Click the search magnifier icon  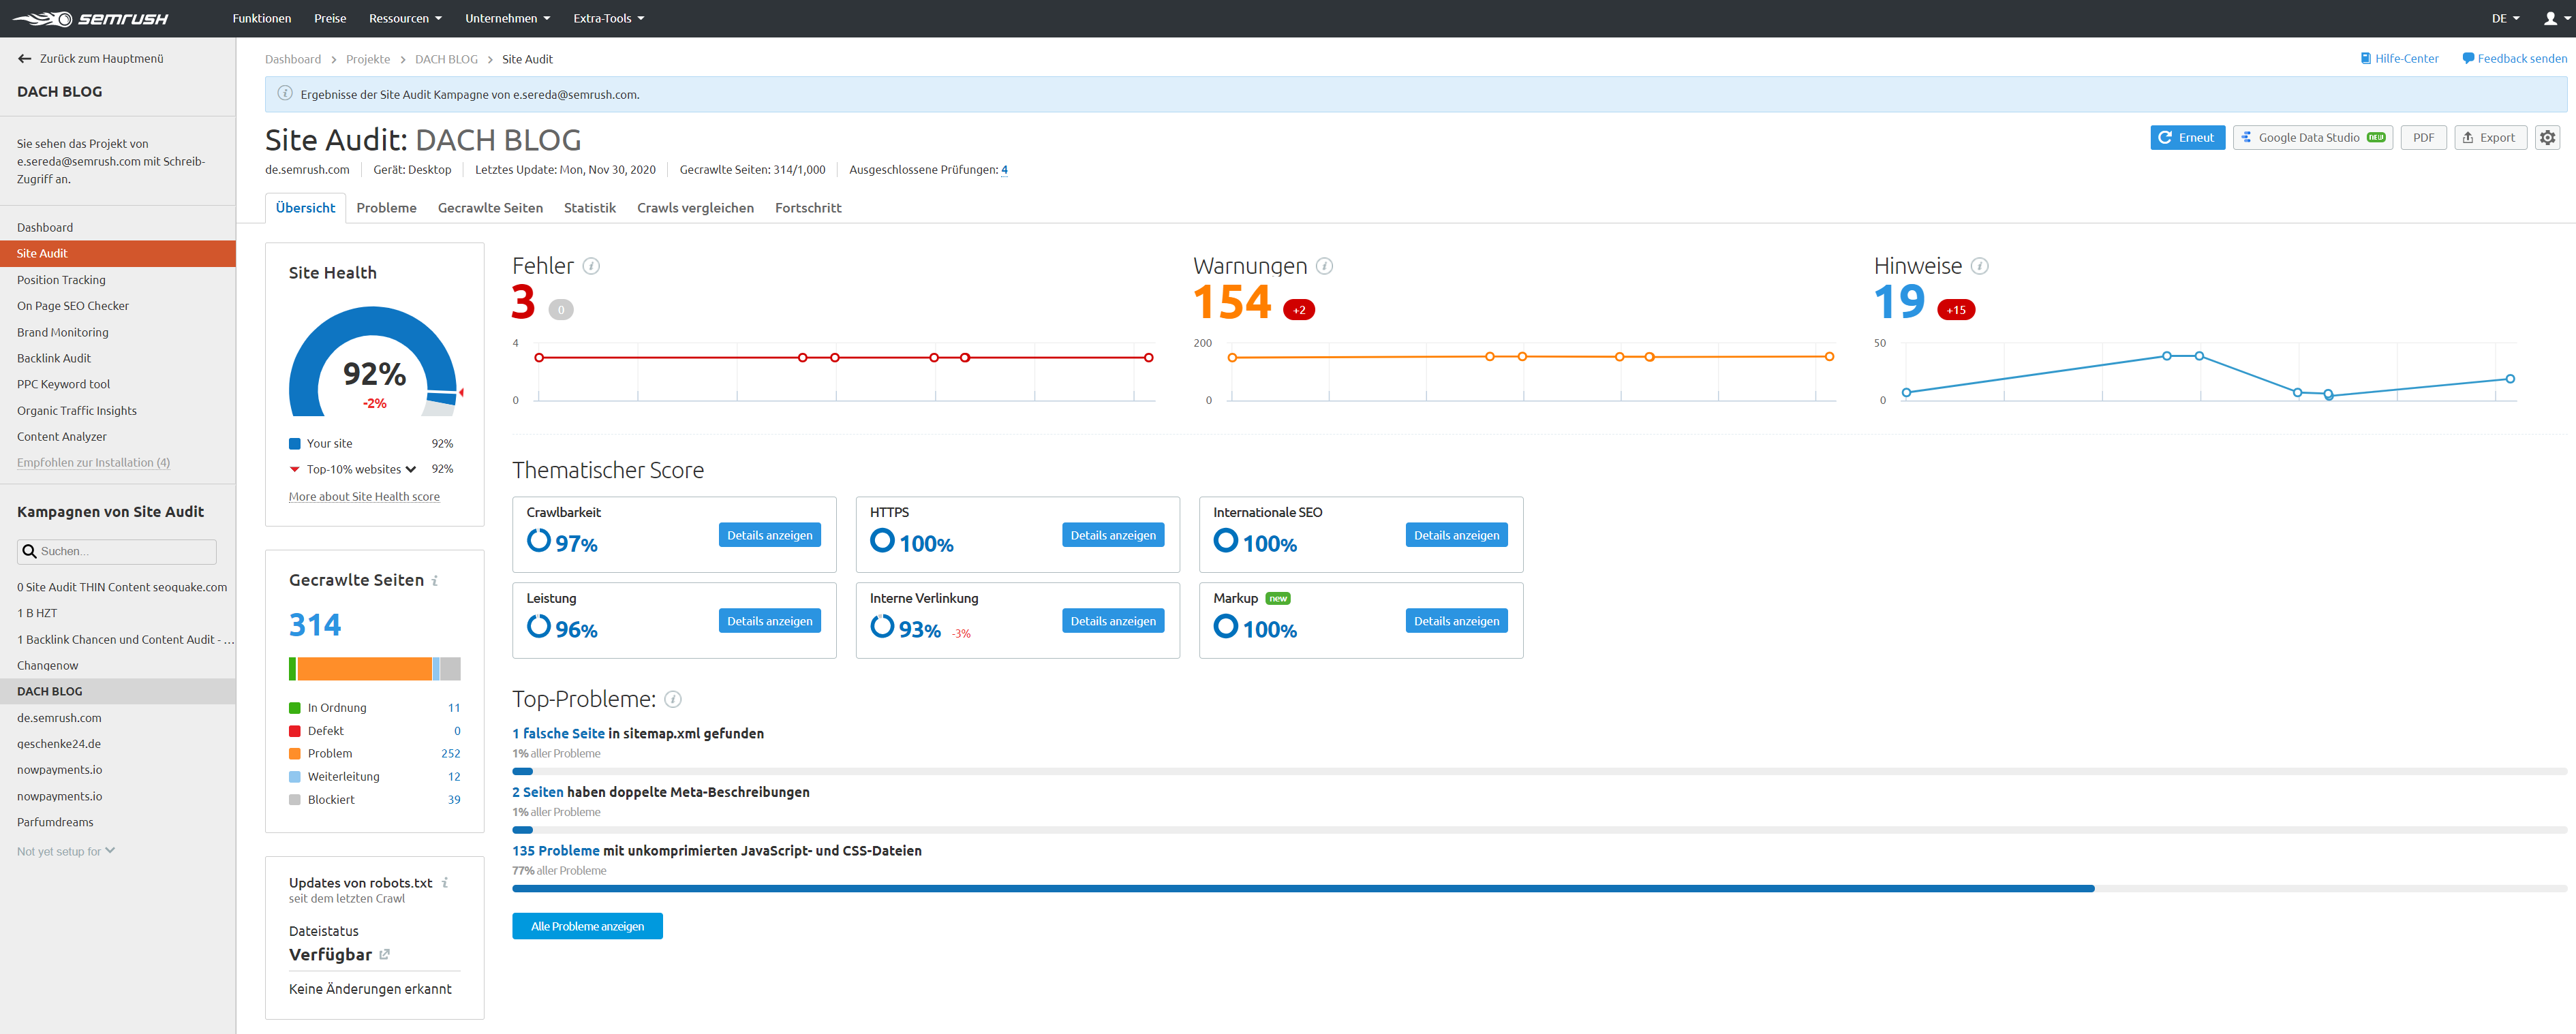point(29,552)
